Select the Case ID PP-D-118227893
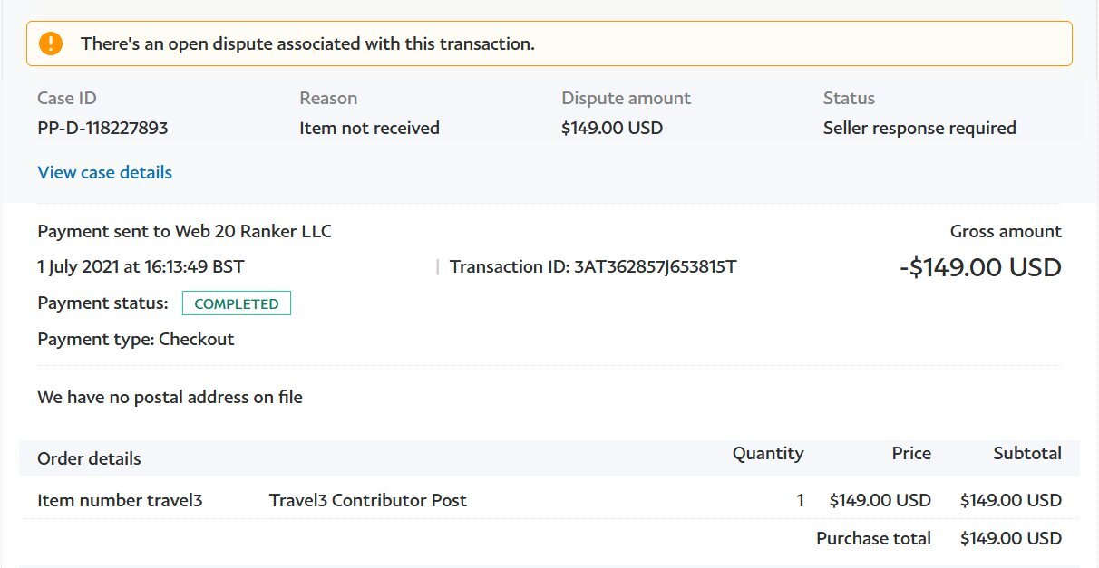 (x=102, y=128)
